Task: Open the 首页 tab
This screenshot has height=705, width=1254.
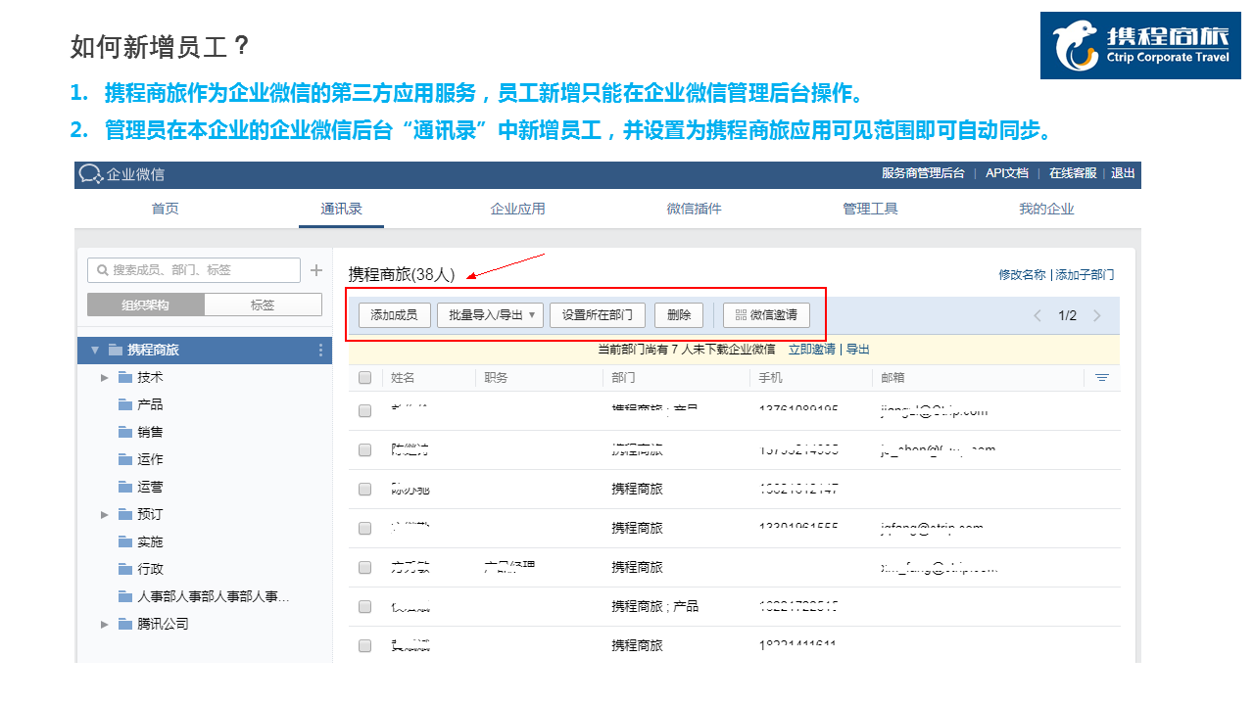Action: (x=165, y=209)
